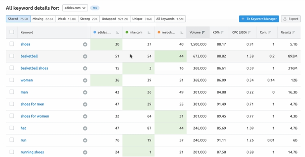The width and height of the screenshot is (305, 157).
Task: Check the 'women' row checkbox
Action: pyautogui.click(x=12, y=80)
